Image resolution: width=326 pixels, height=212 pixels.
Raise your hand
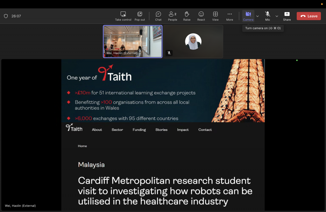pyautogui.click(x=187, y=16)
